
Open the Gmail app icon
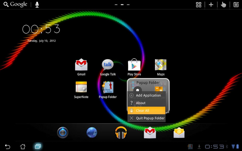81,67
